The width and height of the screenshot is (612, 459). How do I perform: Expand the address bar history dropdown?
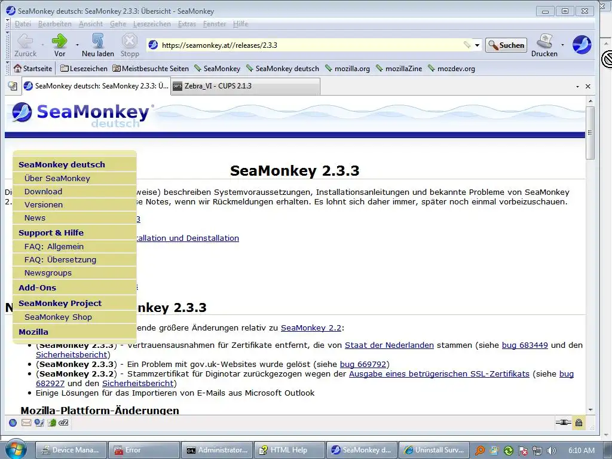(x=477, y=45)
